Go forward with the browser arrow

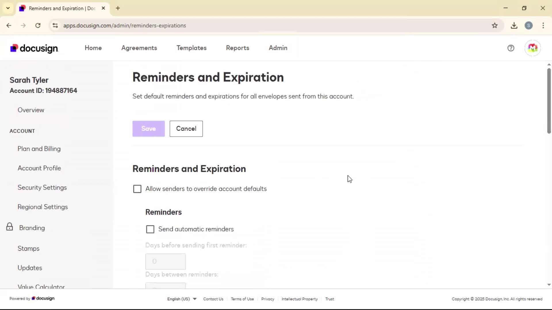pos(23,26)
